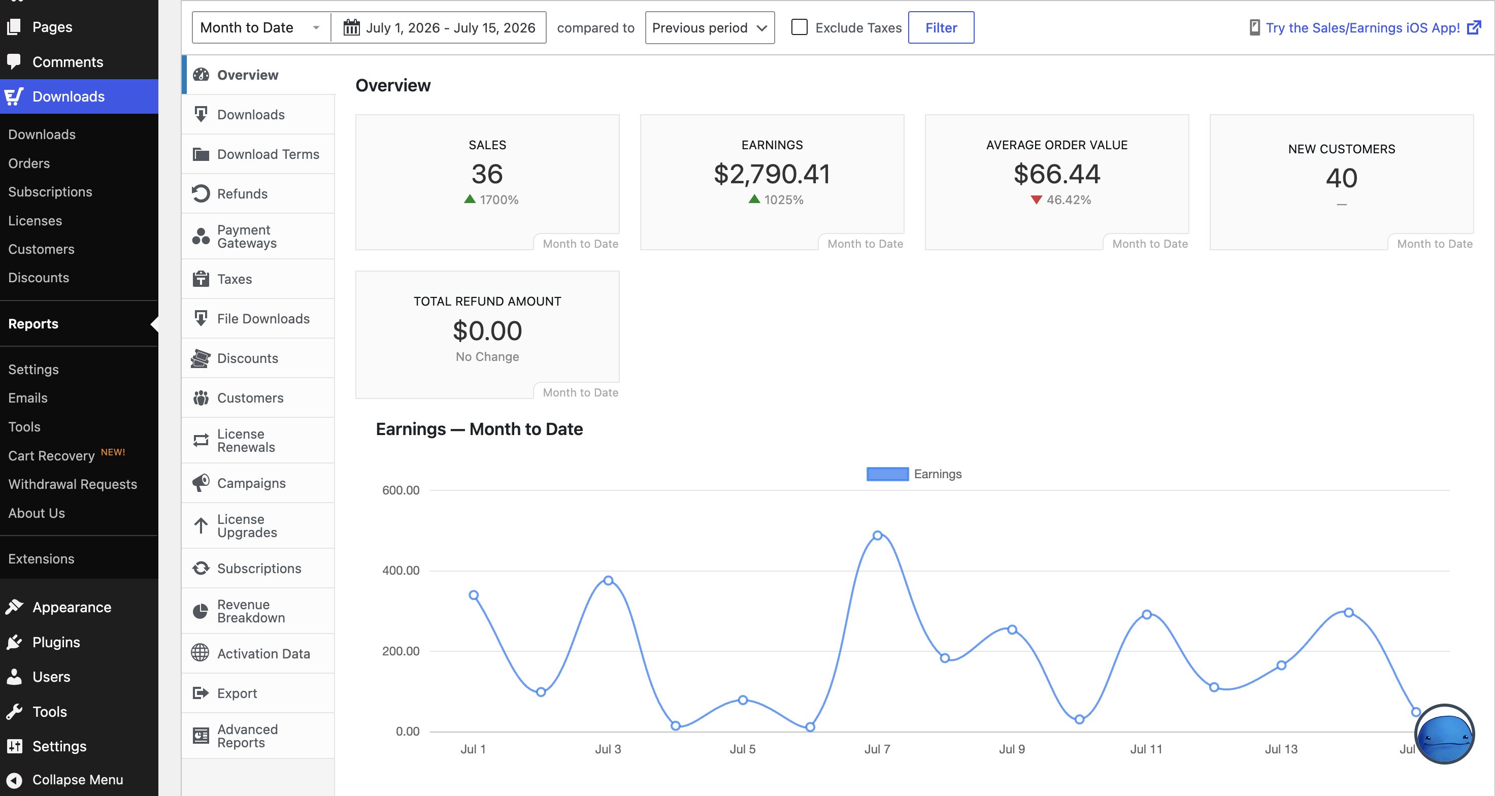Click the License Upgrades up-arrow icon

[201, 525]
